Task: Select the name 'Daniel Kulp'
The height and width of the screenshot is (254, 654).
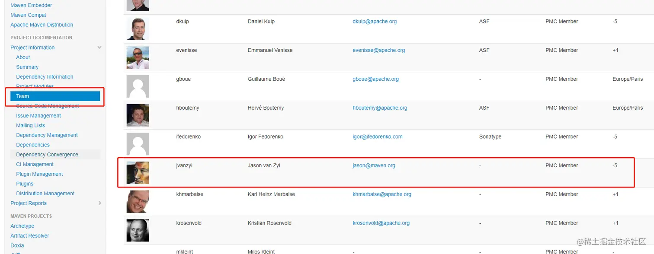Action: (x=261, y=21)
